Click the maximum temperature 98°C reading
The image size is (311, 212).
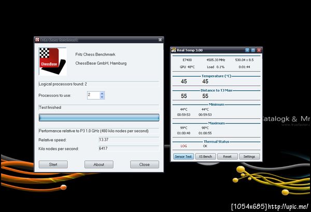coord(205,128)
